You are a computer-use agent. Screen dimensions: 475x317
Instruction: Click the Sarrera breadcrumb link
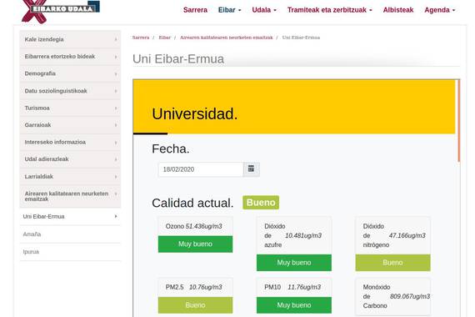(x=141, y=38)
